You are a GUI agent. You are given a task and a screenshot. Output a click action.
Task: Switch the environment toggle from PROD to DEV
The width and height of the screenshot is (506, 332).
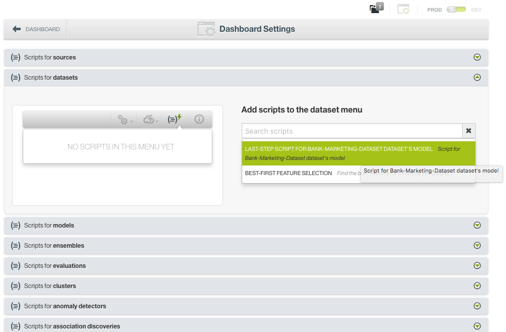click(x=456, y=9)
